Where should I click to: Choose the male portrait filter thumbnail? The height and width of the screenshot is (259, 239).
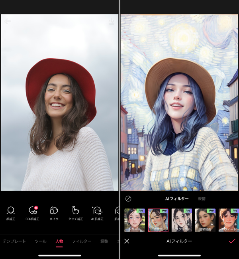coord(229,220)
